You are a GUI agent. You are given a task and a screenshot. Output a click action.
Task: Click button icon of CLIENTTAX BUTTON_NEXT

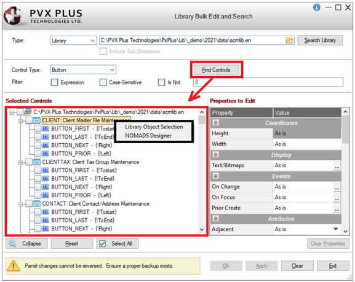46,187
